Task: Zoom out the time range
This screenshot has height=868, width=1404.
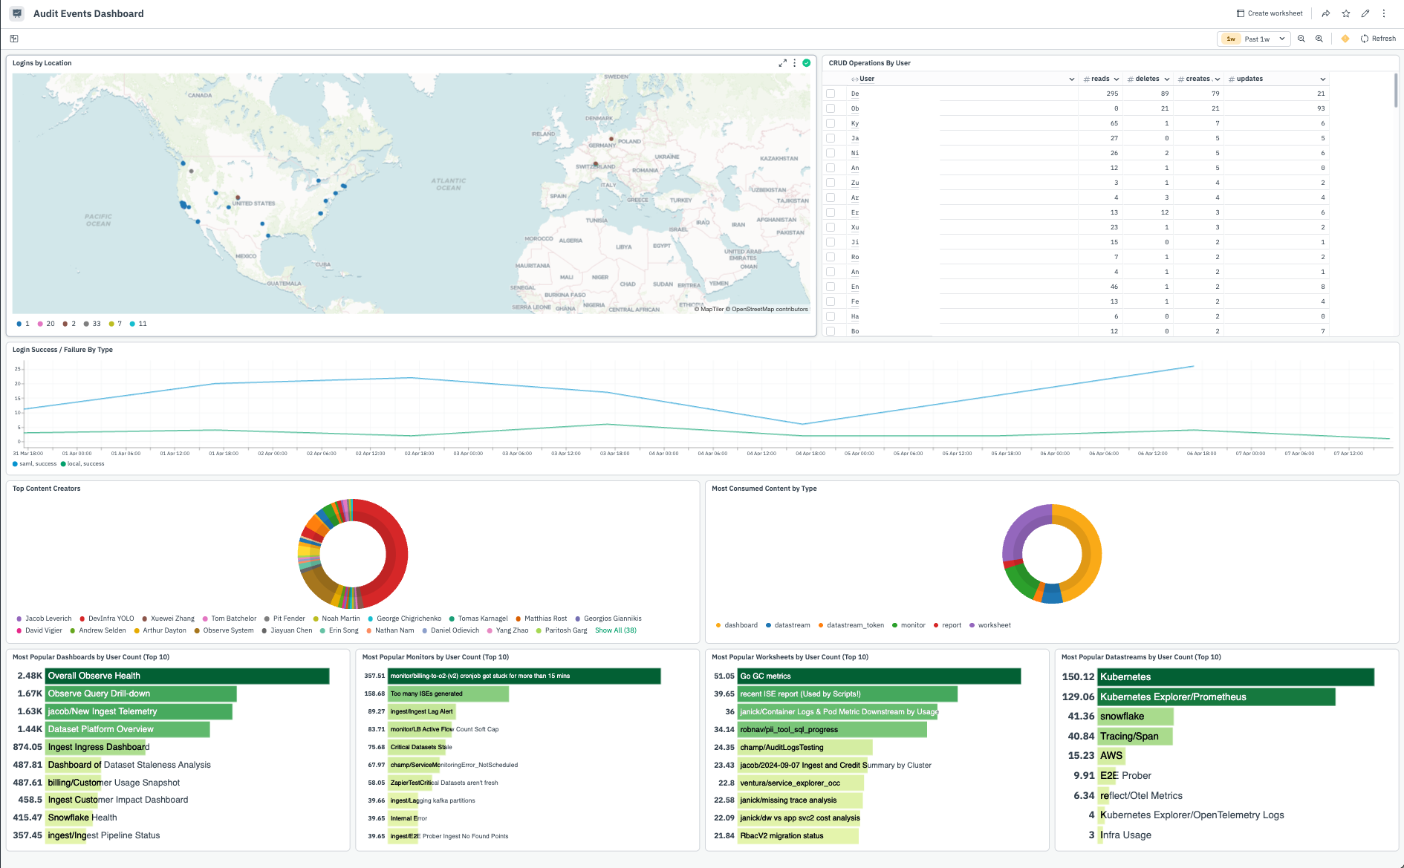Action: [1301, 39]
